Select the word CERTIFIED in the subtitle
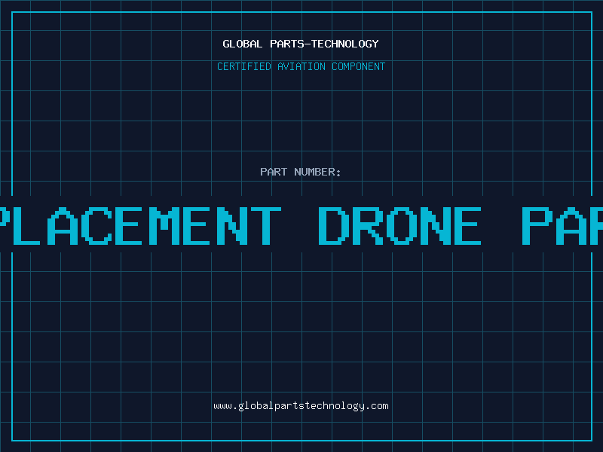The width and height of the screenshot is (603, 452). (x=243, y=66)
